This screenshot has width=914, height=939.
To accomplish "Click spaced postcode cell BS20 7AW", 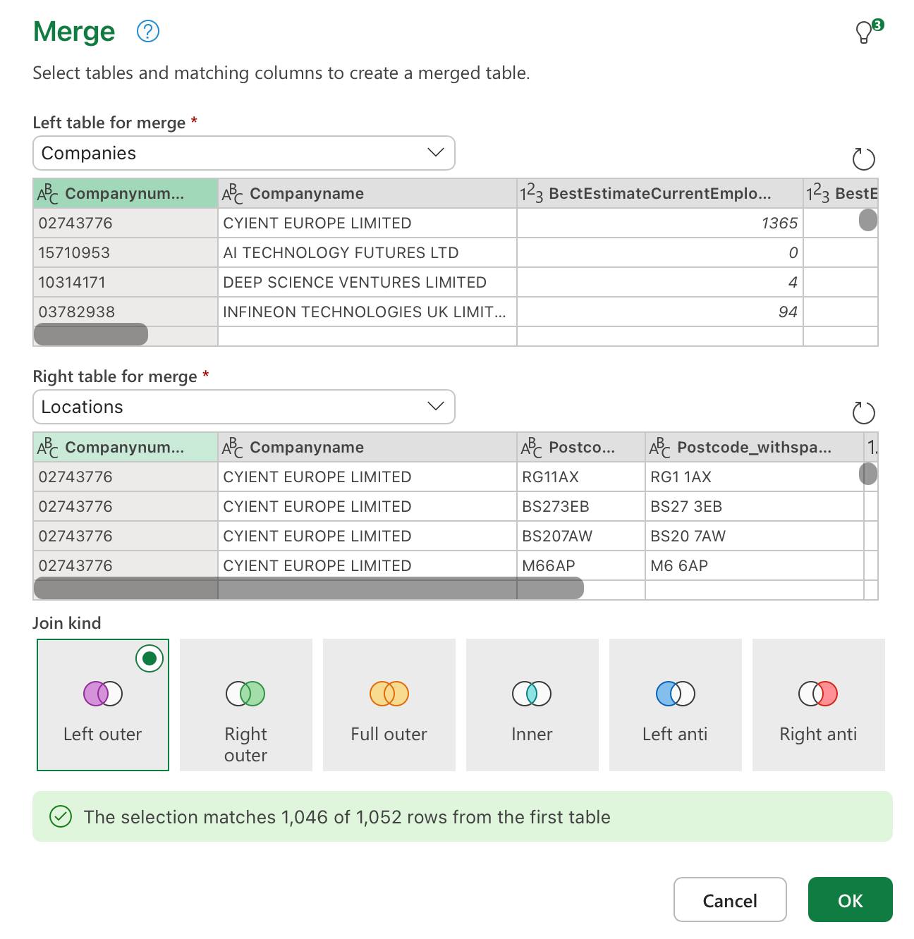I will point(755,536).
